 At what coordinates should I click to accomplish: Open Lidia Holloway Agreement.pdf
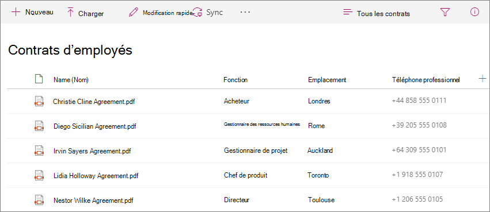pos(96,176)
